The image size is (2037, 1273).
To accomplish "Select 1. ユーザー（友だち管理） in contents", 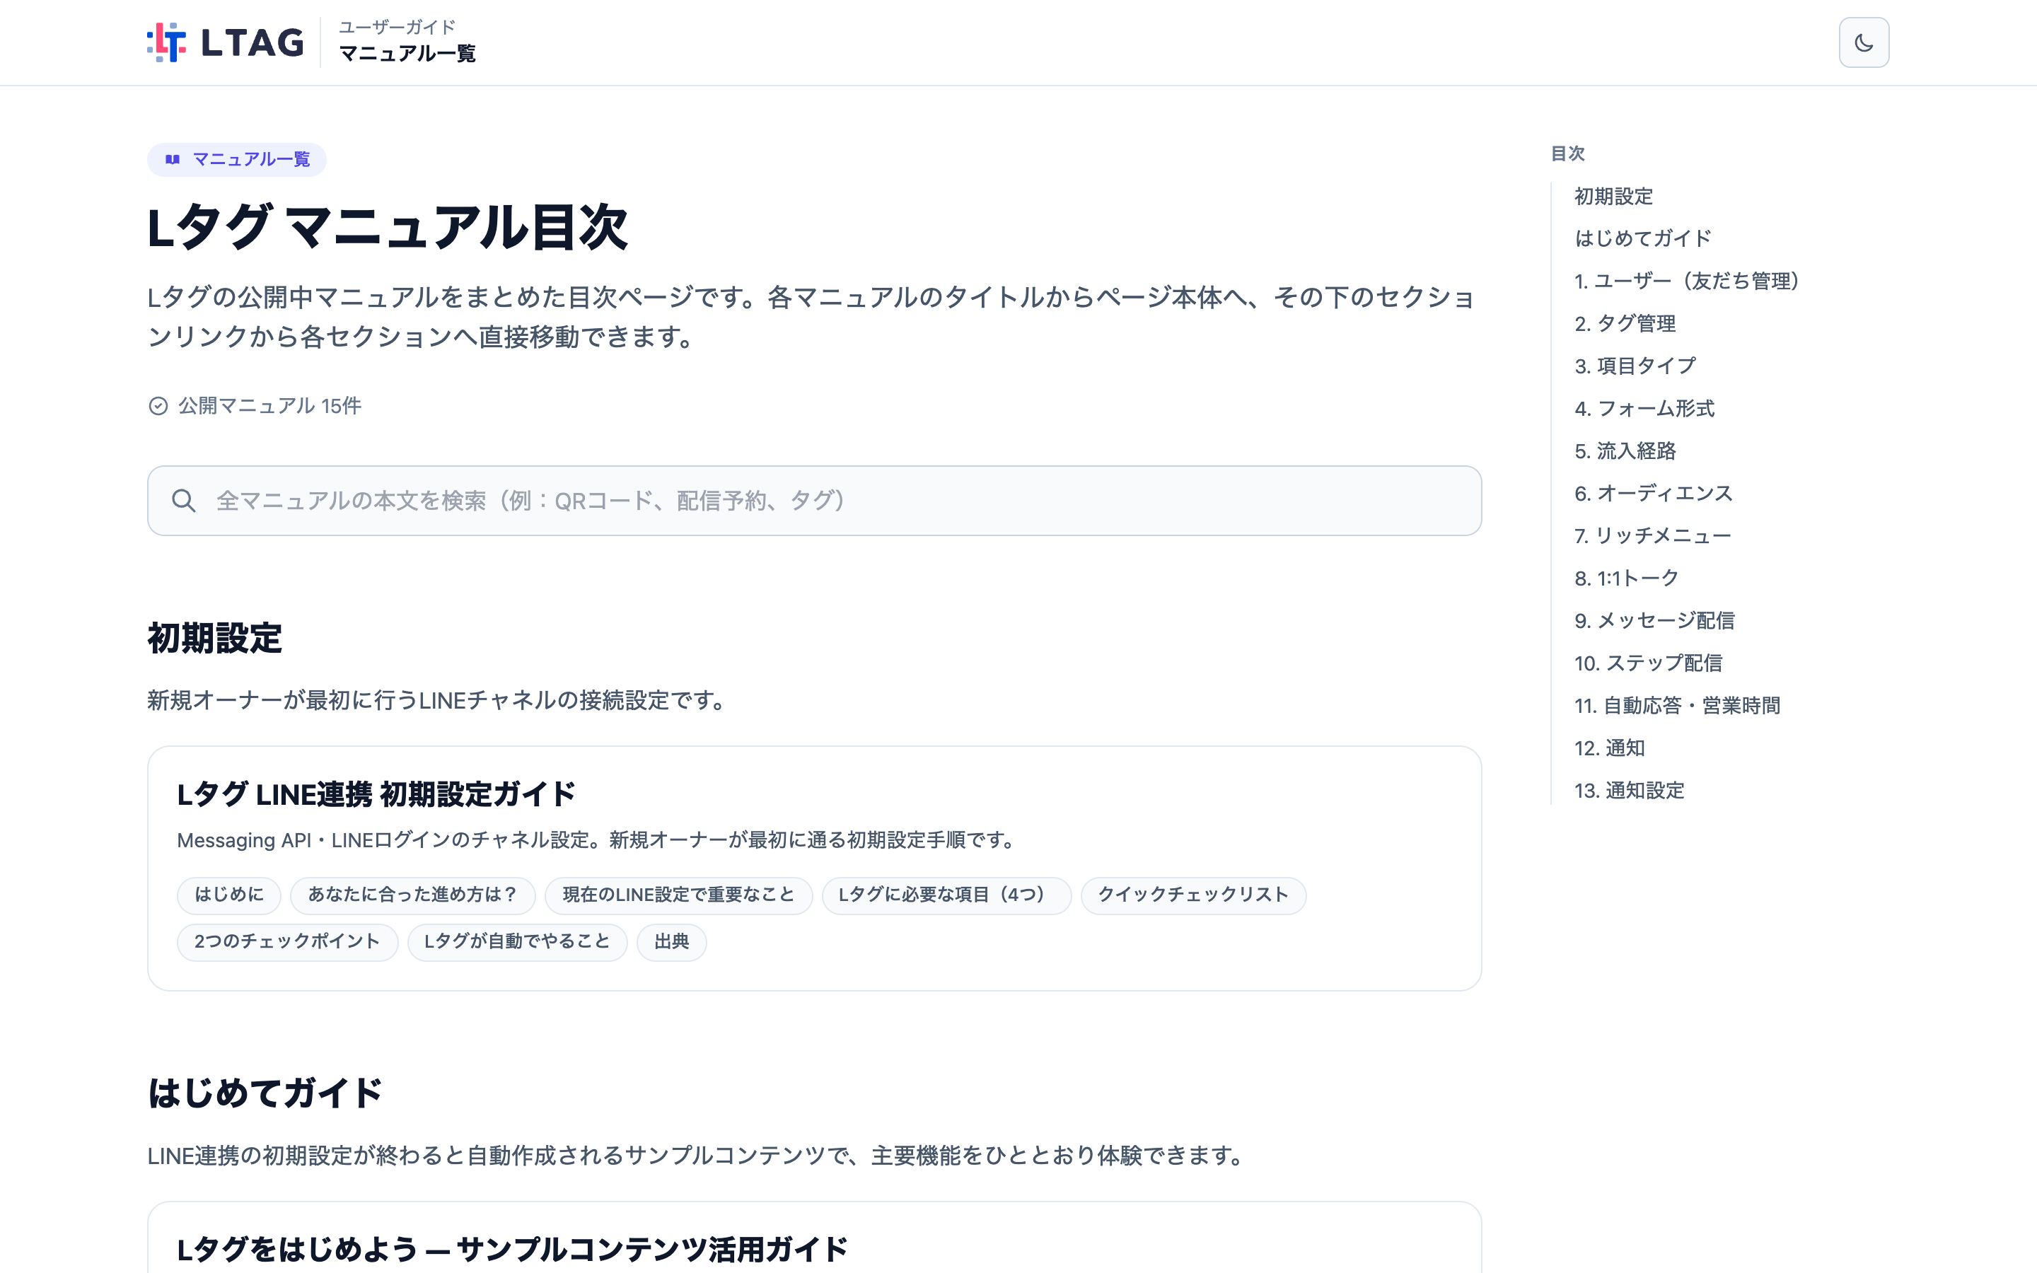I will (x=1687, y=281).
